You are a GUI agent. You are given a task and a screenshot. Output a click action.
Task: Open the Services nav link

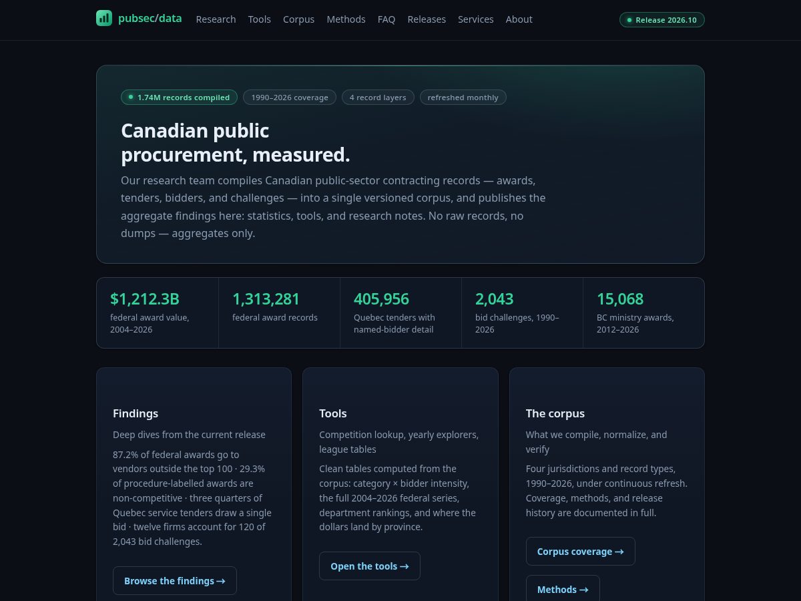pos(476,19)
